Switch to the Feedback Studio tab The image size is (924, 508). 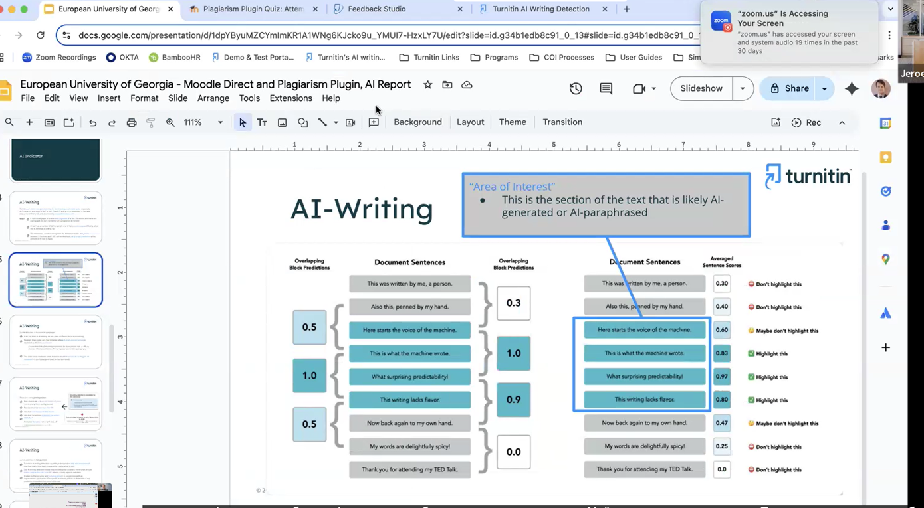[397, 9]
